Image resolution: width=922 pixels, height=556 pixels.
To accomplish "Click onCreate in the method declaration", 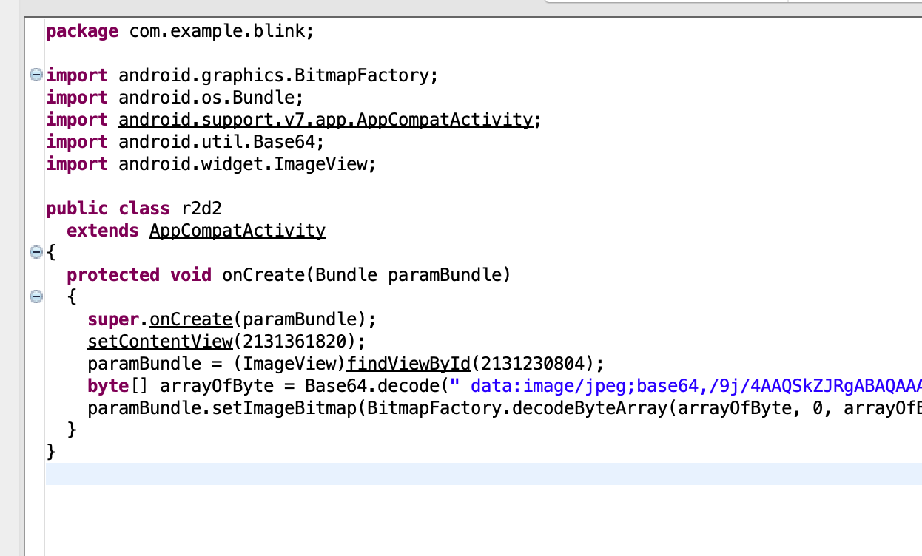I will (x=263, y=275).
